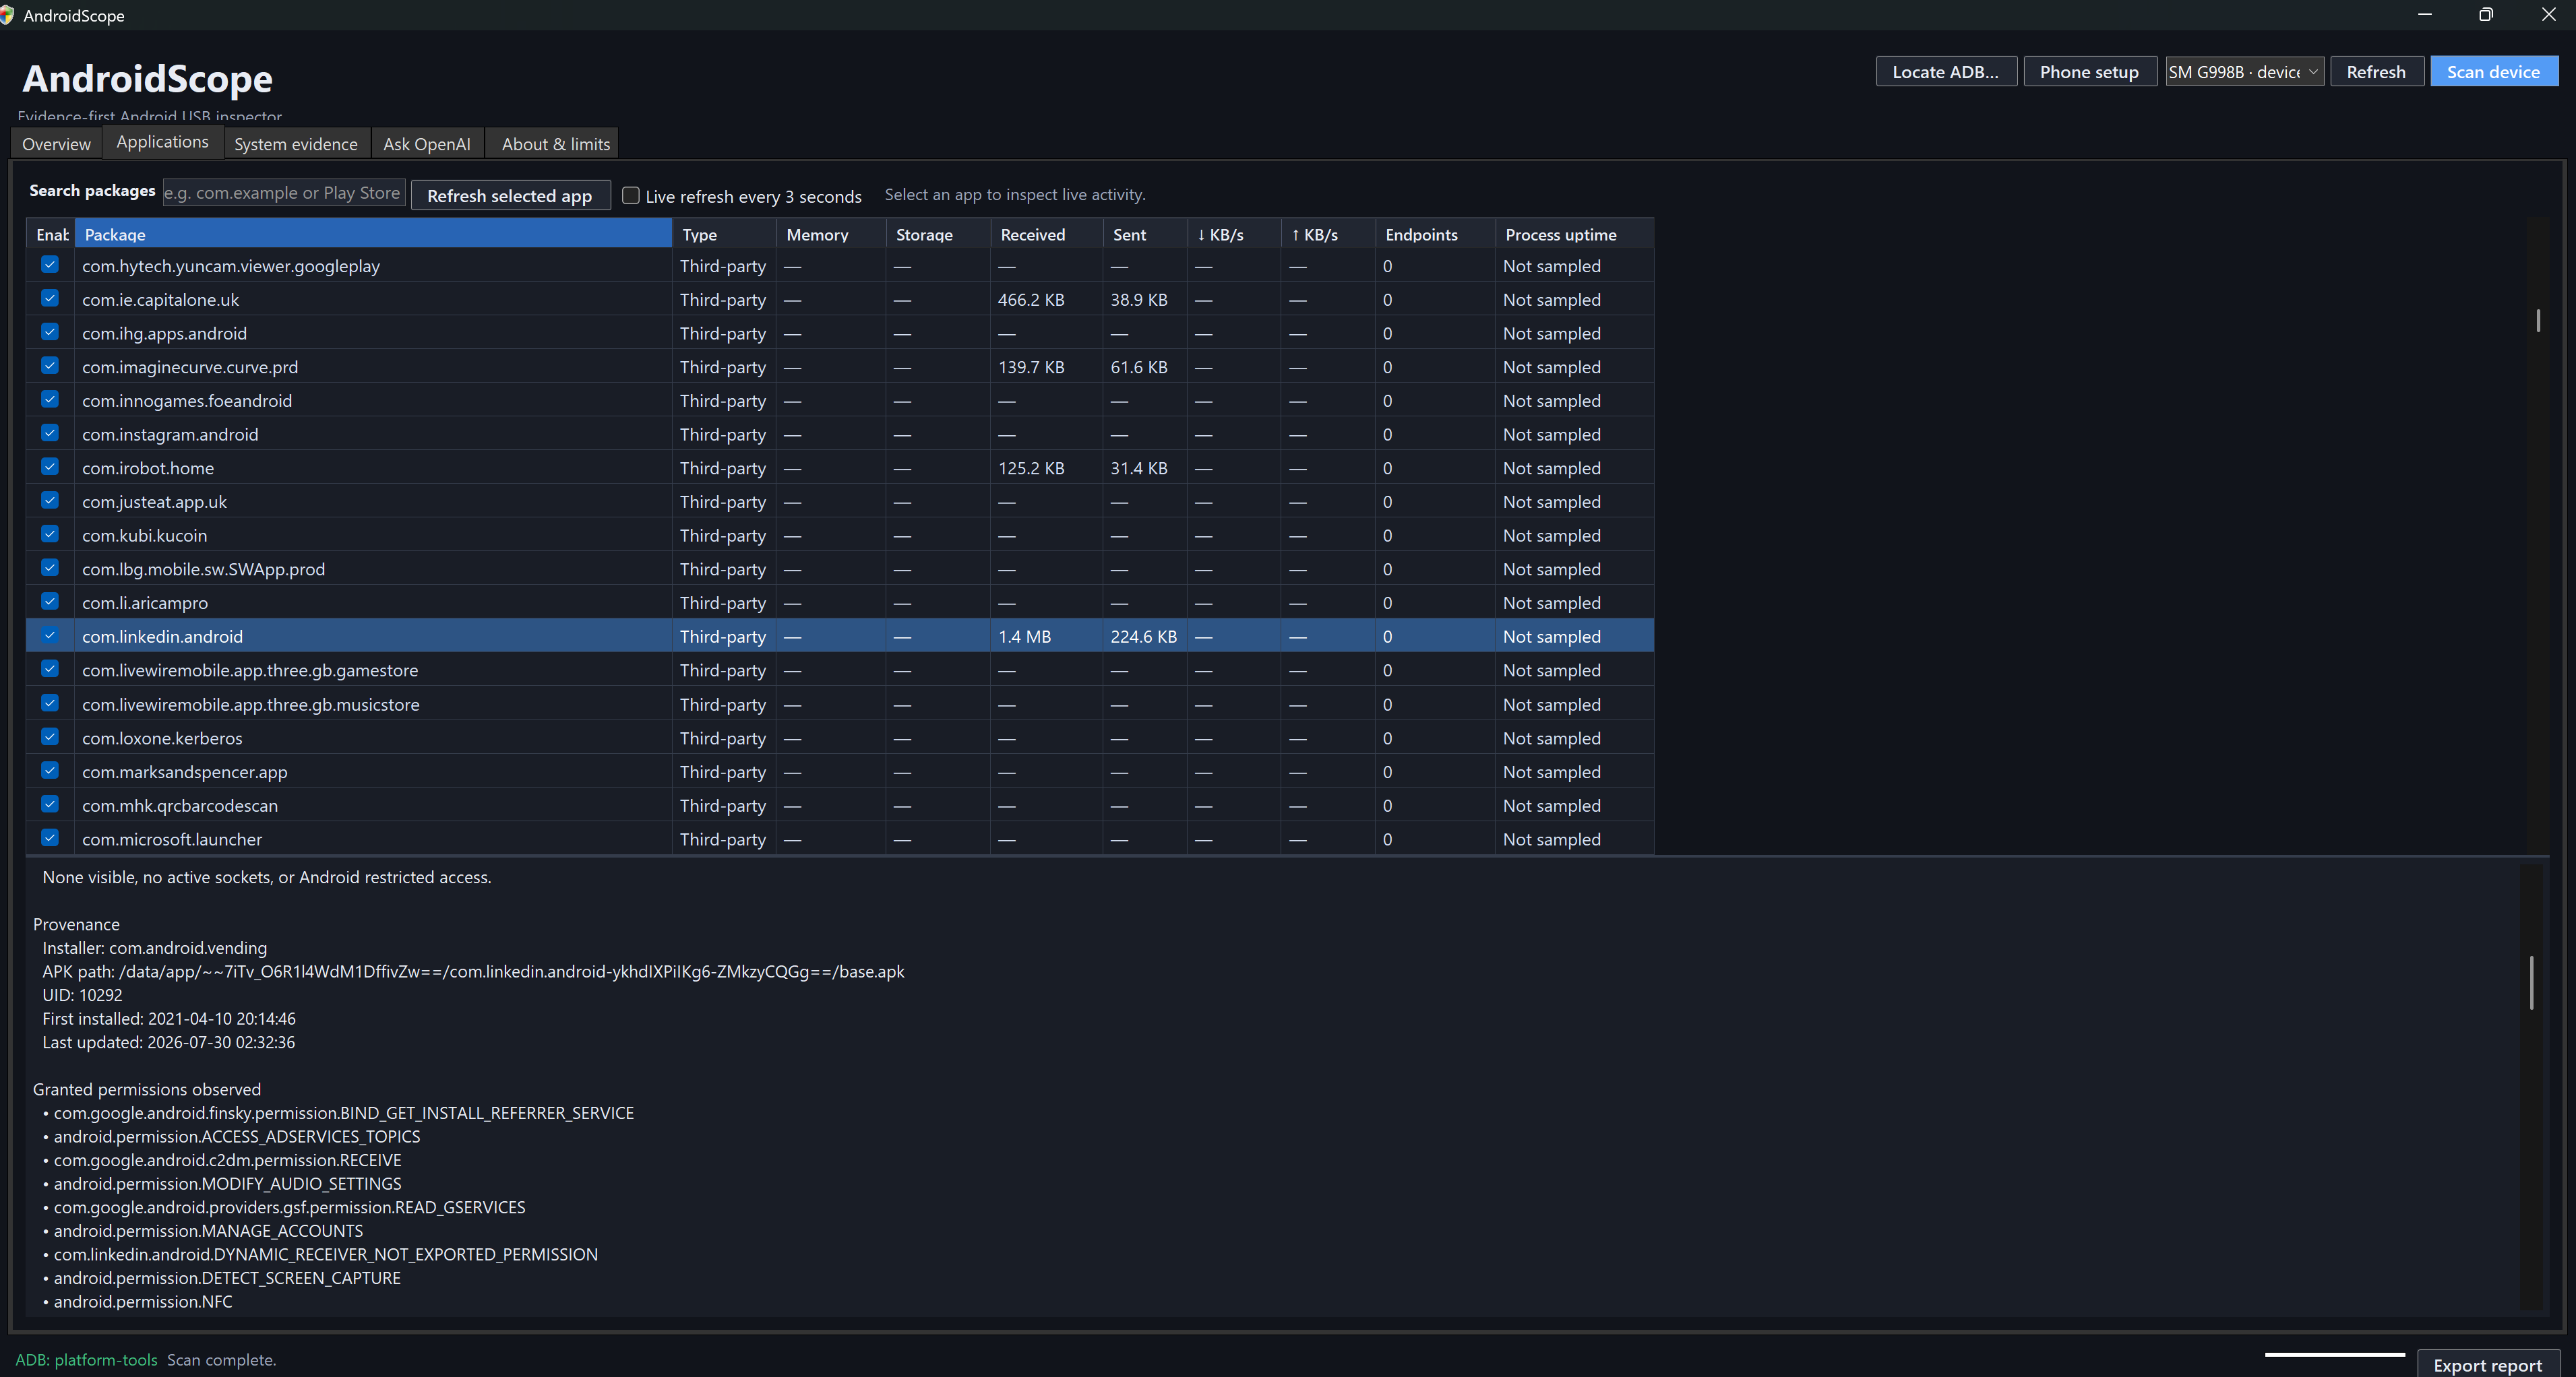Disable the com.linkedin.android checkbox
Screen dimensions: 2576x1377
pyautogui.click(x=50, y=635)
